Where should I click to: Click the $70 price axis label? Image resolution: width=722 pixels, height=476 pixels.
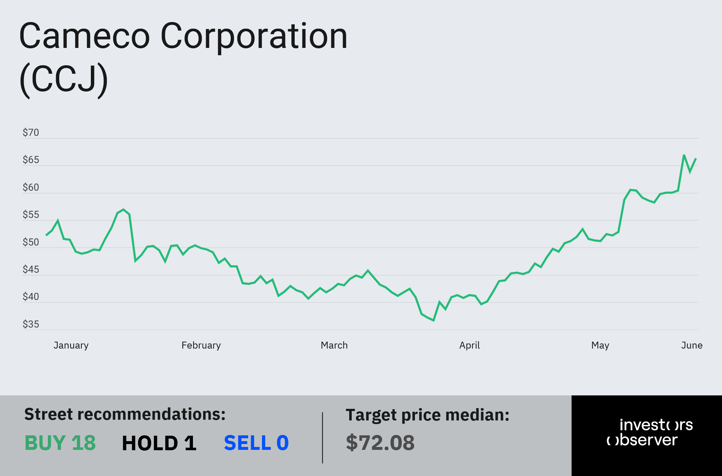31,133
